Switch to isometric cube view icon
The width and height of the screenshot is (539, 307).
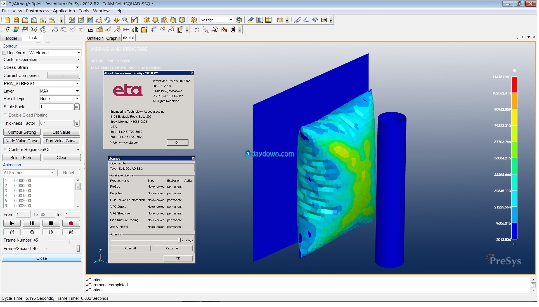146,20
